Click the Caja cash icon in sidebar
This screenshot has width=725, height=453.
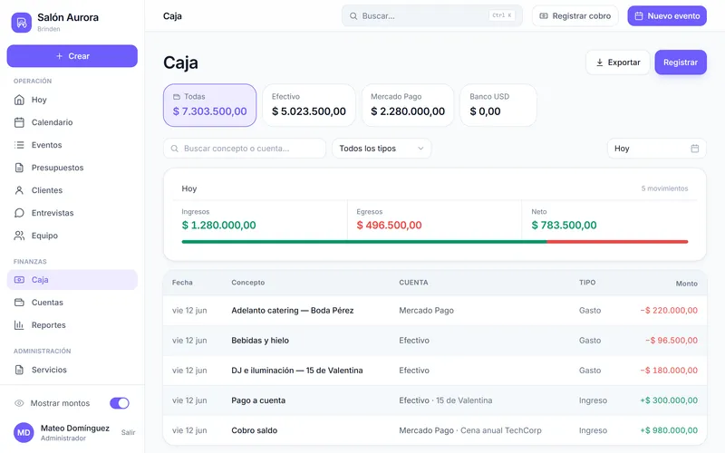pos(19,280)
